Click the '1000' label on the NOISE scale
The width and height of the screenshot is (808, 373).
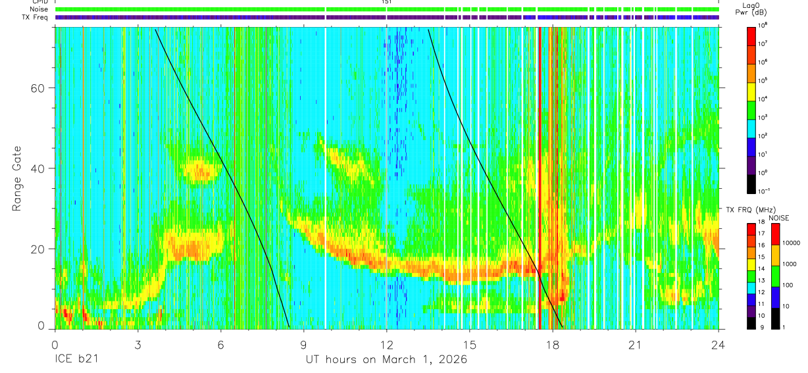tap(791, 264)
